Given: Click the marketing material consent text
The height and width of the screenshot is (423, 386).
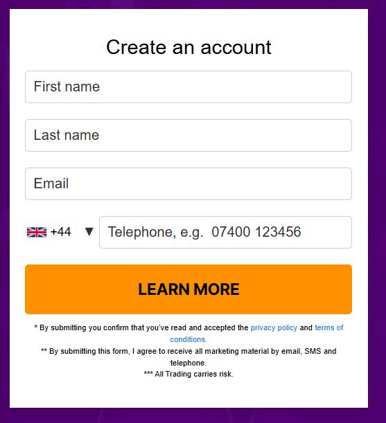Looking at the screenshot, I should click(x=188, y=357).
